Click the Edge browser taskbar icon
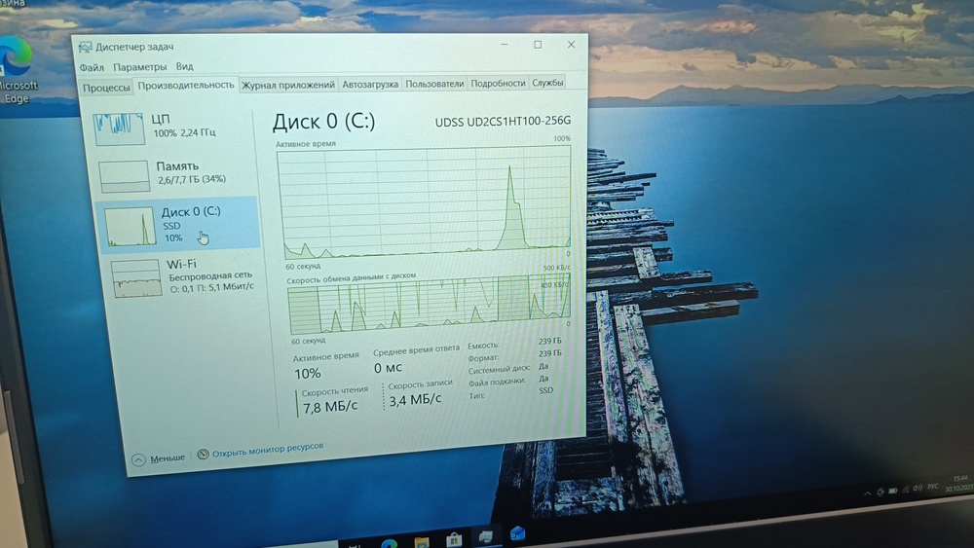 point(389,542)
